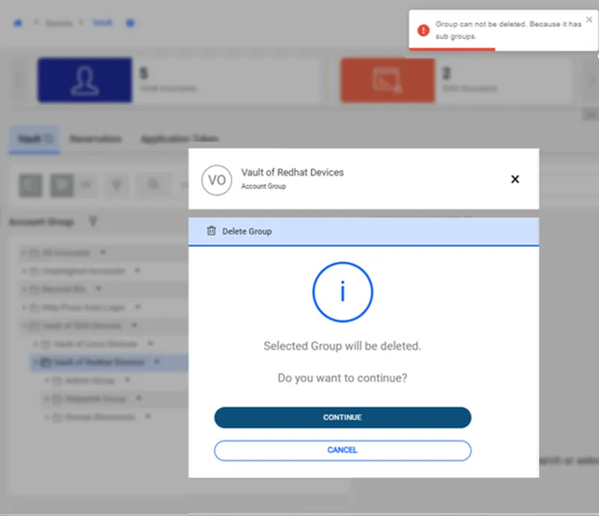The height and width of the screenshot is (516, 599).
Task: Select the Delete Group tab
Action: tap(364, 232)
